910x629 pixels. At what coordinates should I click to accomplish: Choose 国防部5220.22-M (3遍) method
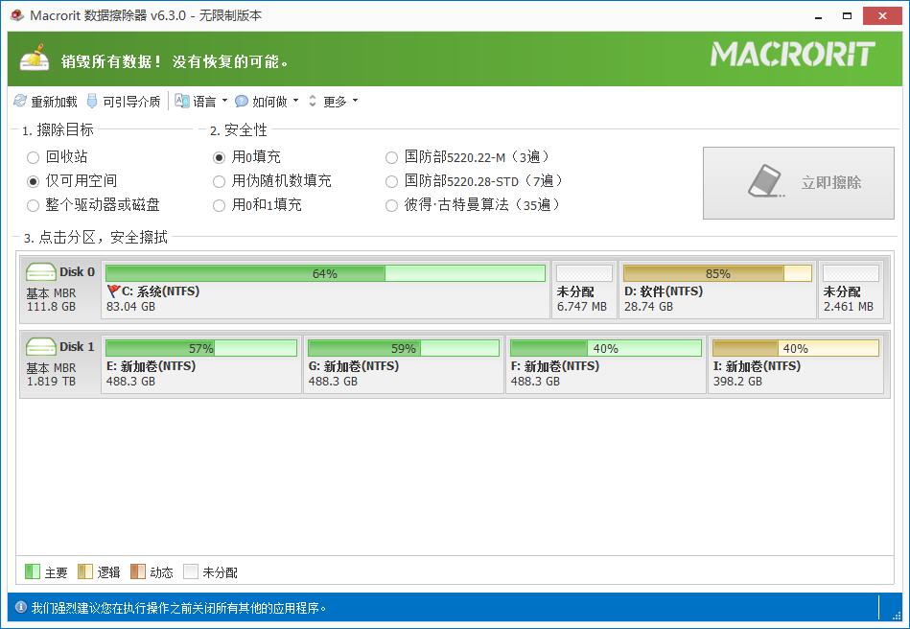pos(467,156)
